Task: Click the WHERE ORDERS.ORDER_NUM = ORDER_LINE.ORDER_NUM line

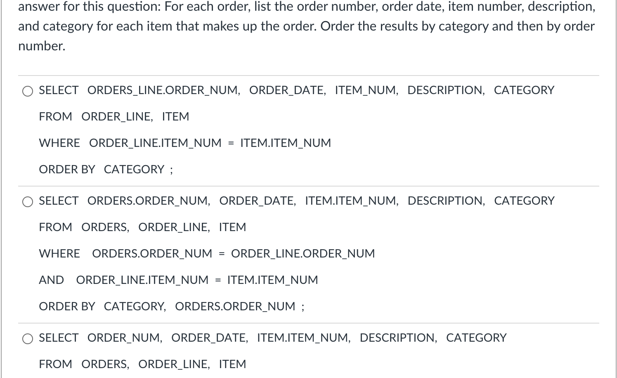Action: point(206,253)
